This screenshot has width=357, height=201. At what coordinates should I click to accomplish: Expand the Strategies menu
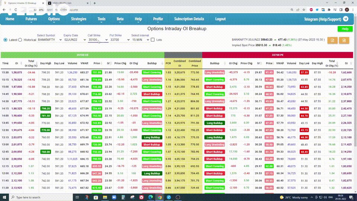click(78, 19)
